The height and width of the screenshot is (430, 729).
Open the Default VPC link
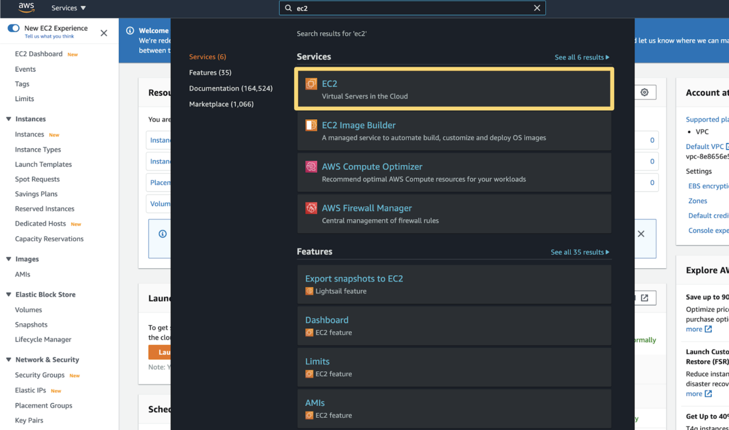705,146
